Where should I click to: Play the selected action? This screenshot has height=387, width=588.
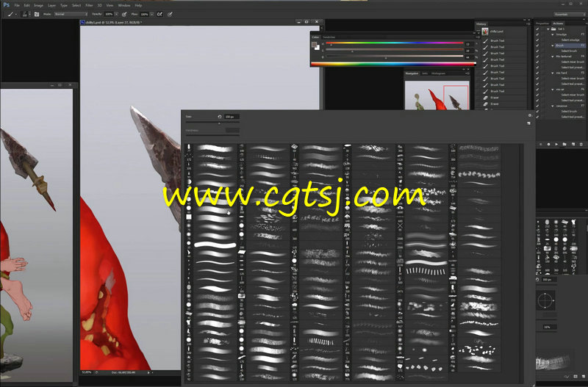tap(556, 144)
